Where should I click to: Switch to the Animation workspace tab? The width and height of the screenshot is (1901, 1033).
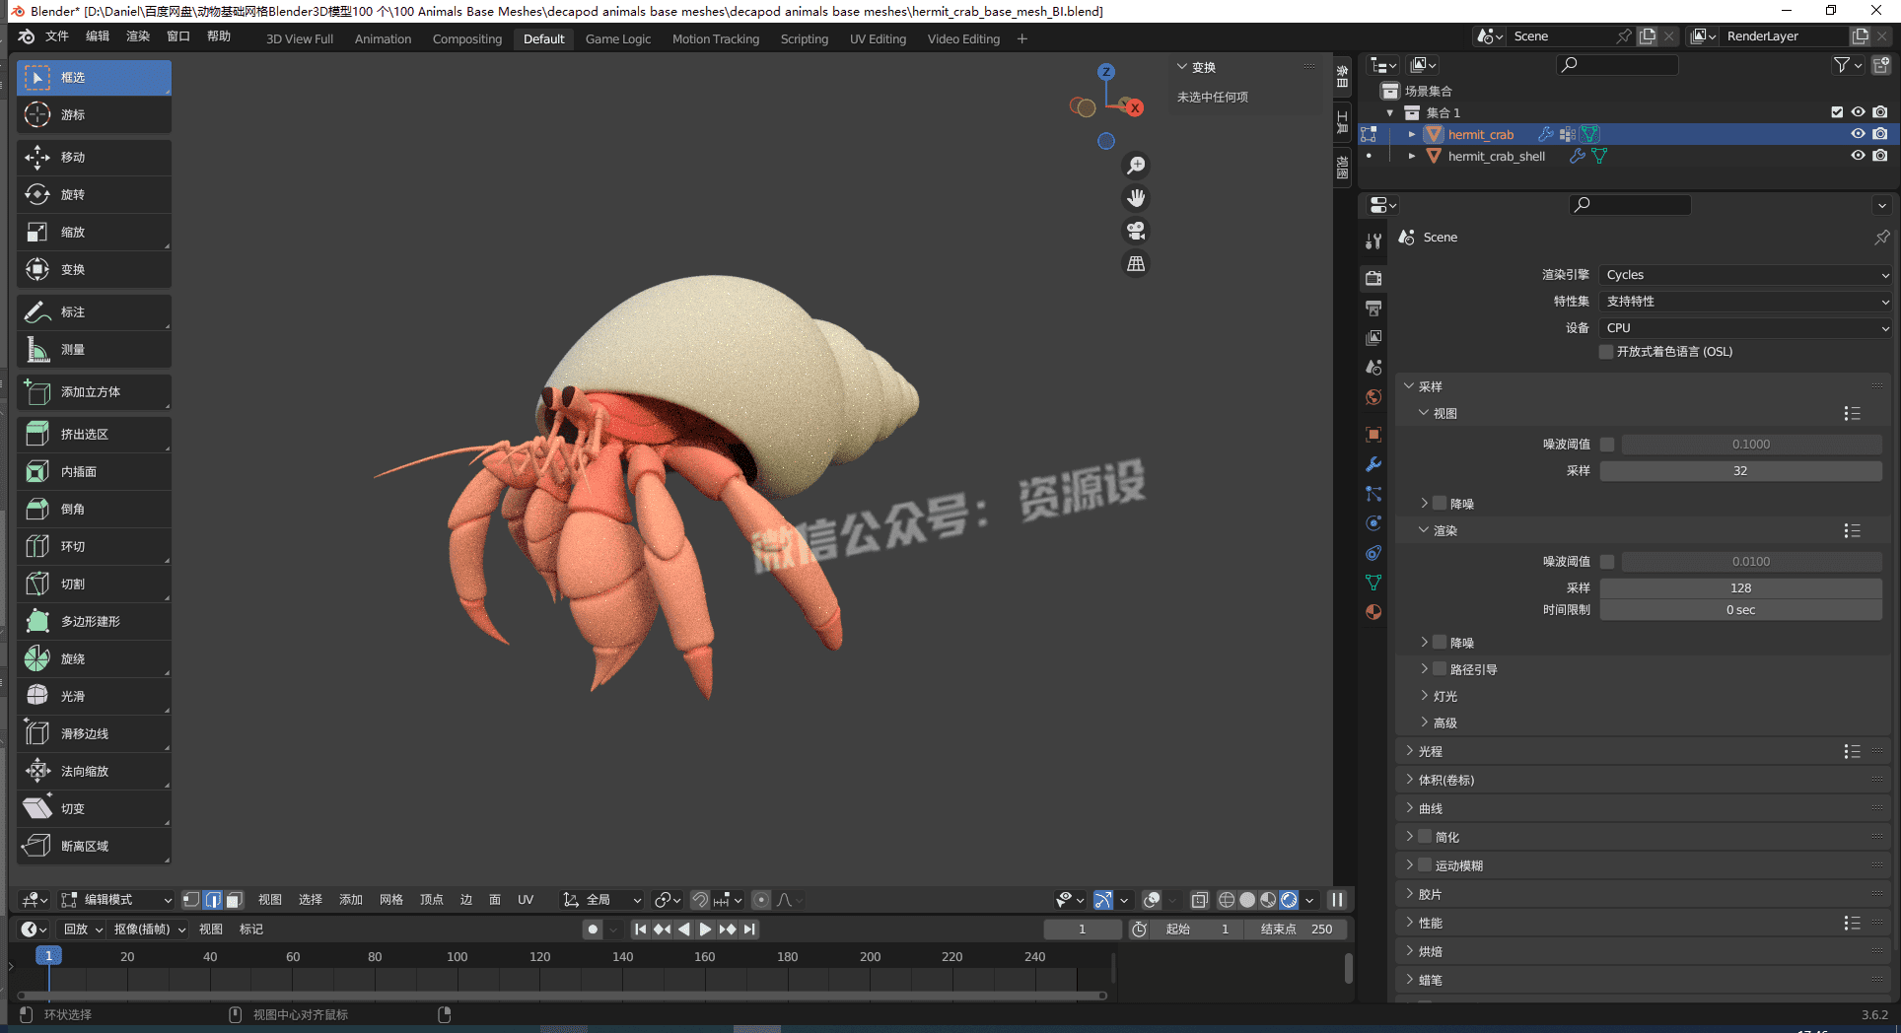coord(383,39)
